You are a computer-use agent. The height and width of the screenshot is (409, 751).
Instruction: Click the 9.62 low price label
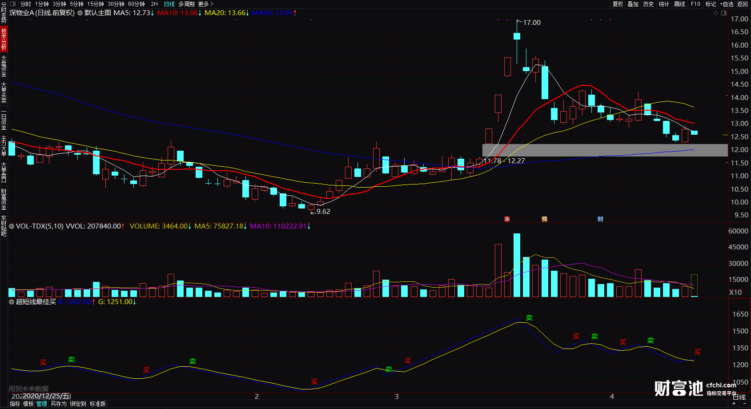323,212
